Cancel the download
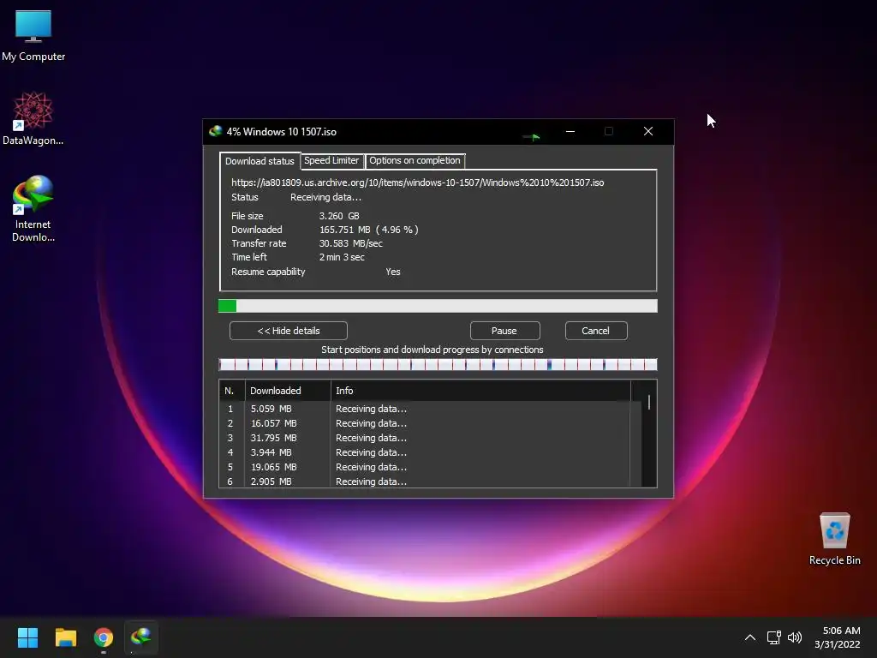Image resolution: width=877 pixels, height=658 pixels. pyautogui.click(x=596, y=331)
